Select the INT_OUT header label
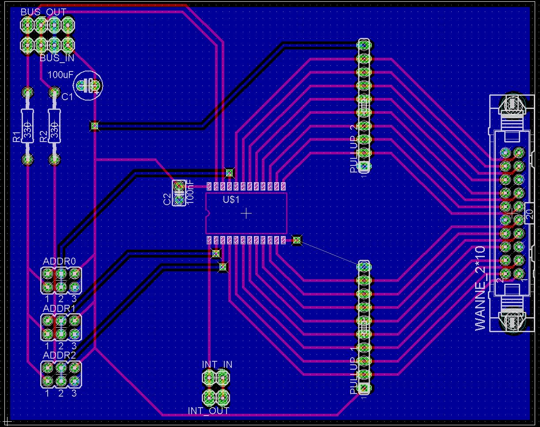540x427 pixels. click(x=208, y=411)
